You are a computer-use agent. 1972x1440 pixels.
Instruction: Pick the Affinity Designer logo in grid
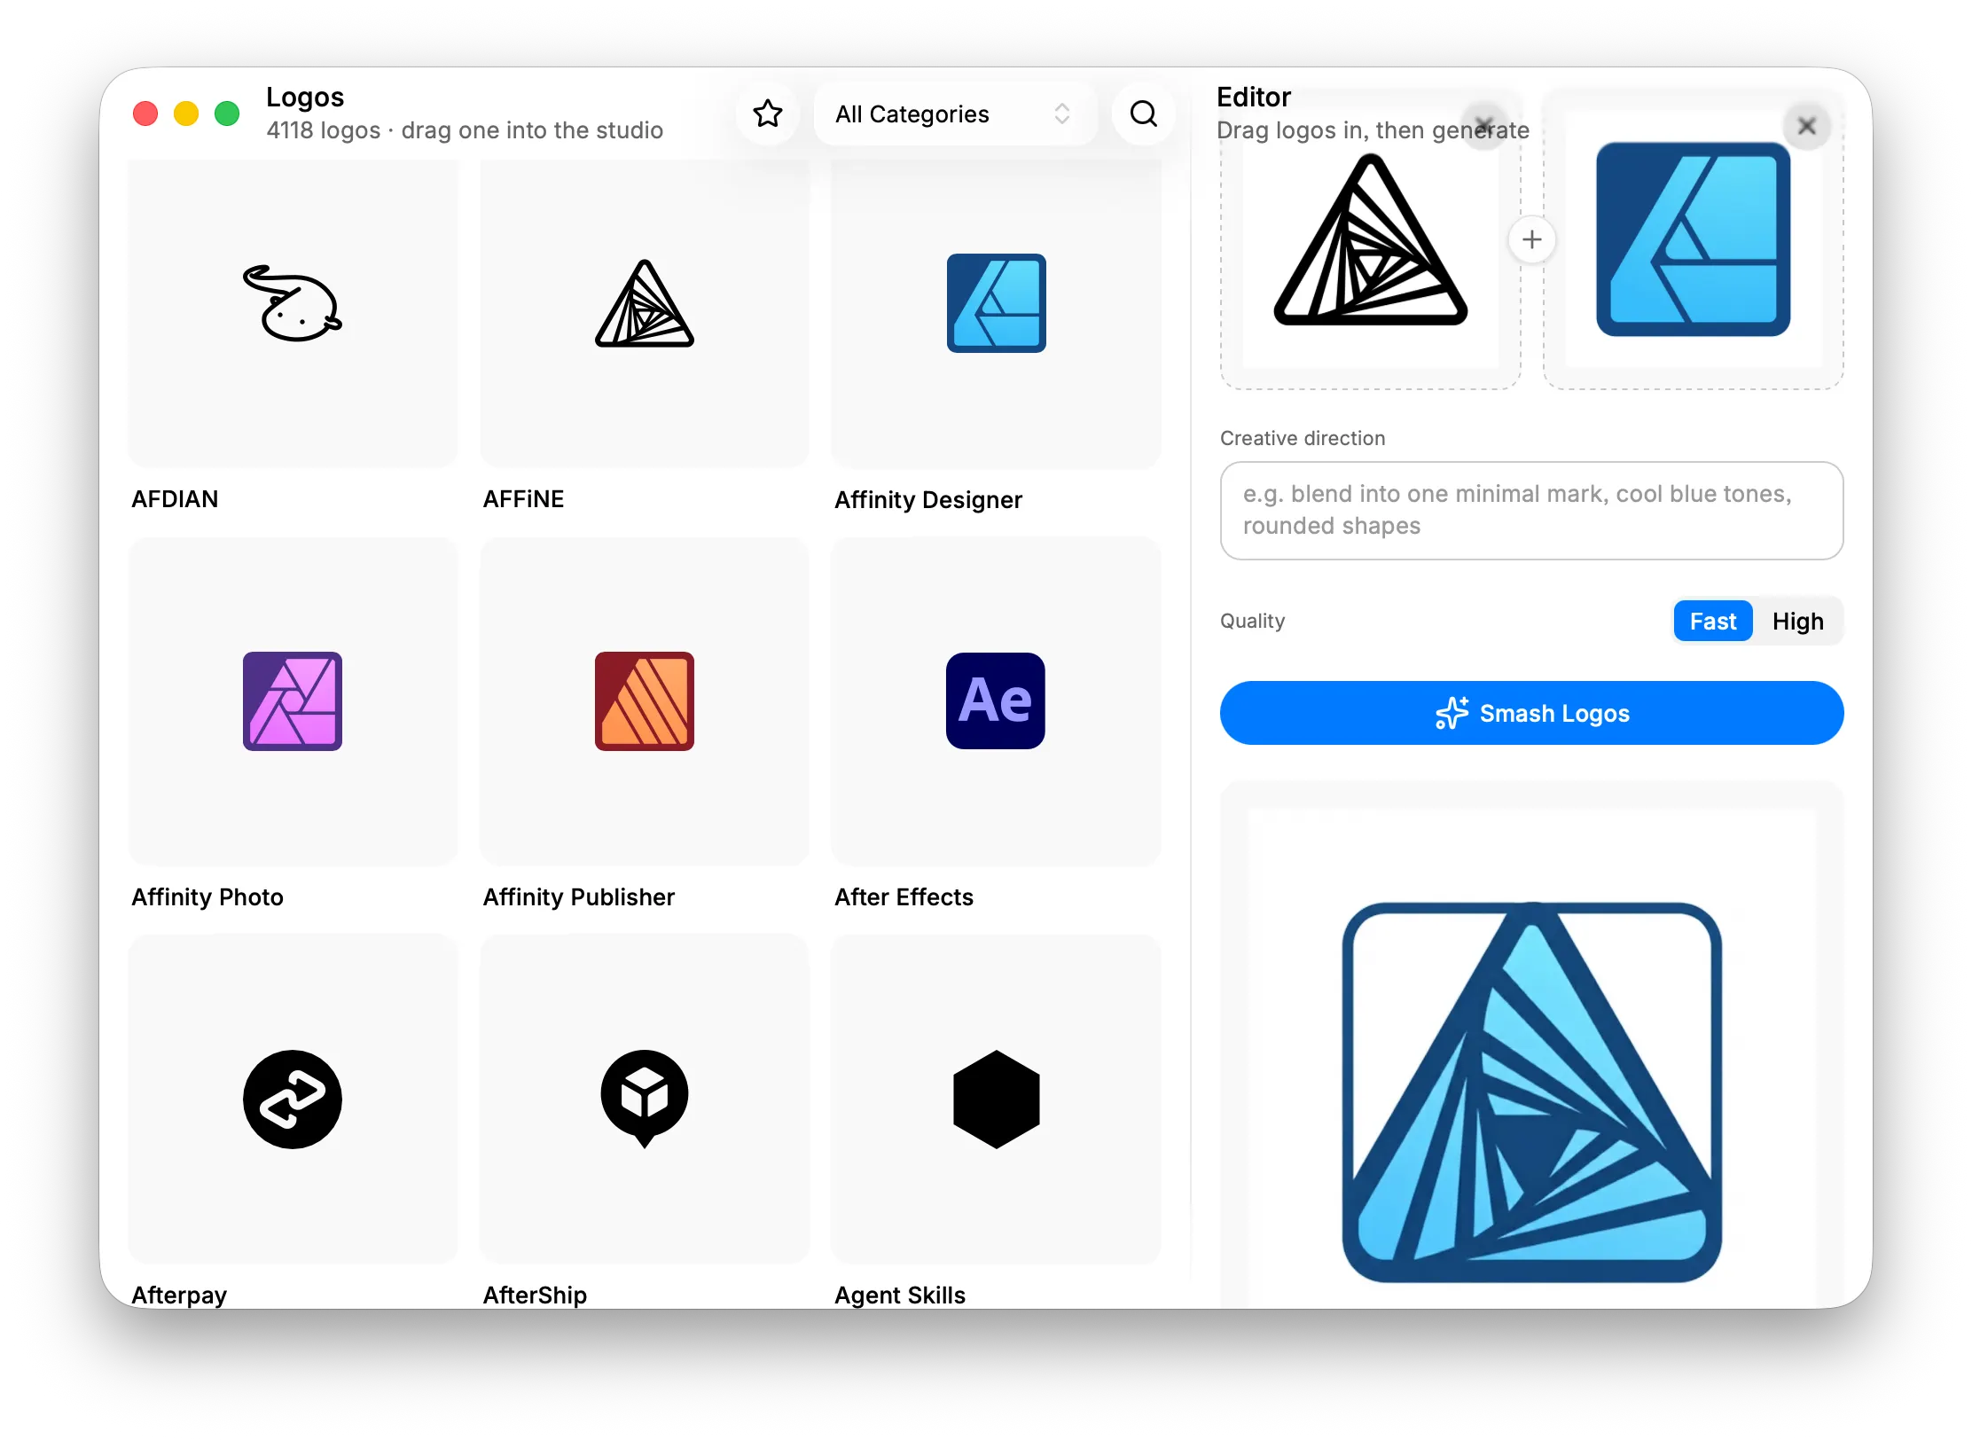point(997,303)
